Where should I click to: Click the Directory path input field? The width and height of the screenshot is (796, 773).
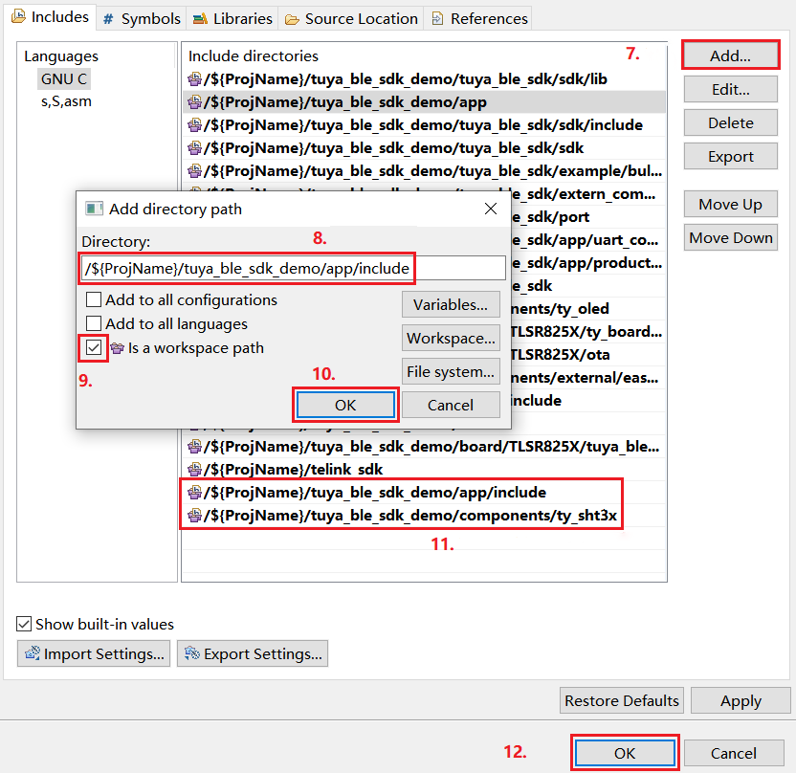click(294, 268)
